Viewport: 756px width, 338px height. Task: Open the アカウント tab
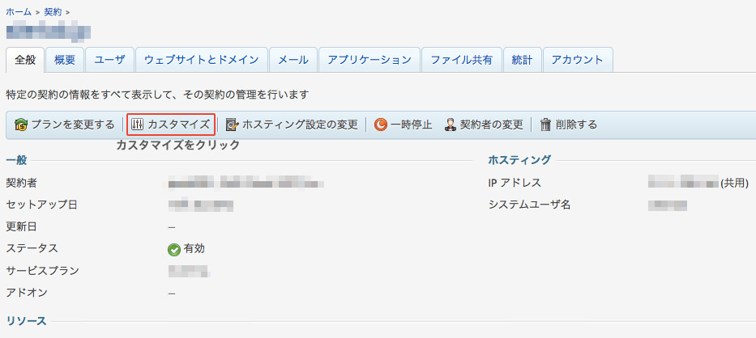(x=577, y=60)
